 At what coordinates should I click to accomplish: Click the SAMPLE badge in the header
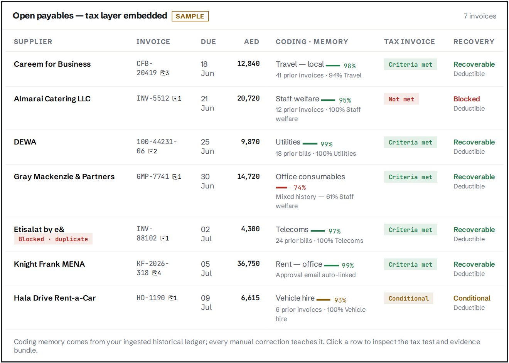coord(190,16)
